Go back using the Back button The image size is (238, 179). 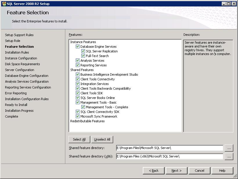click(154, 171)
